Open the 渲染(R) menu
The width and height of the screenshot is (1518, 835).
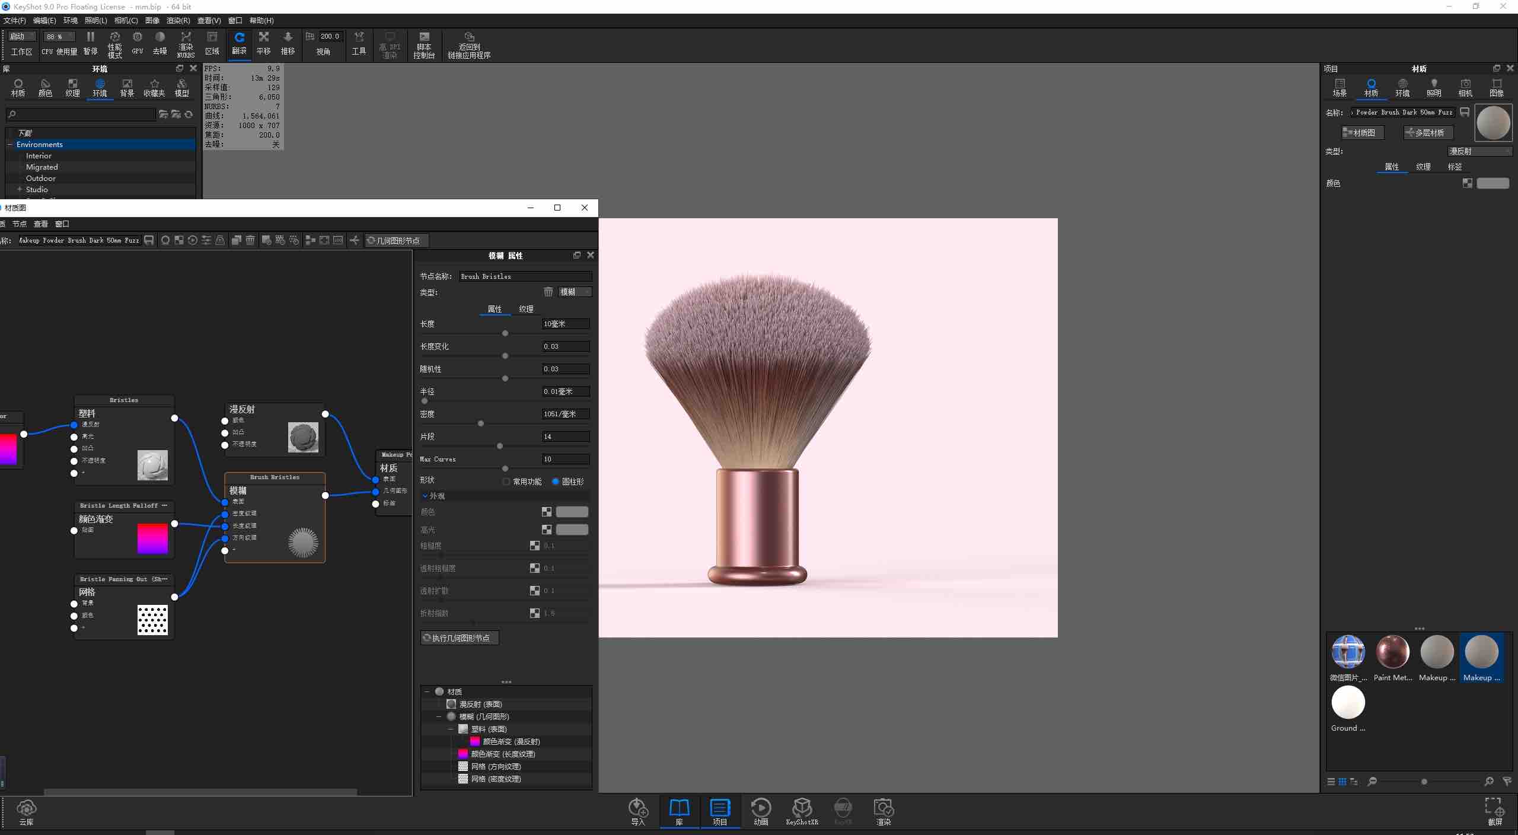178,20
